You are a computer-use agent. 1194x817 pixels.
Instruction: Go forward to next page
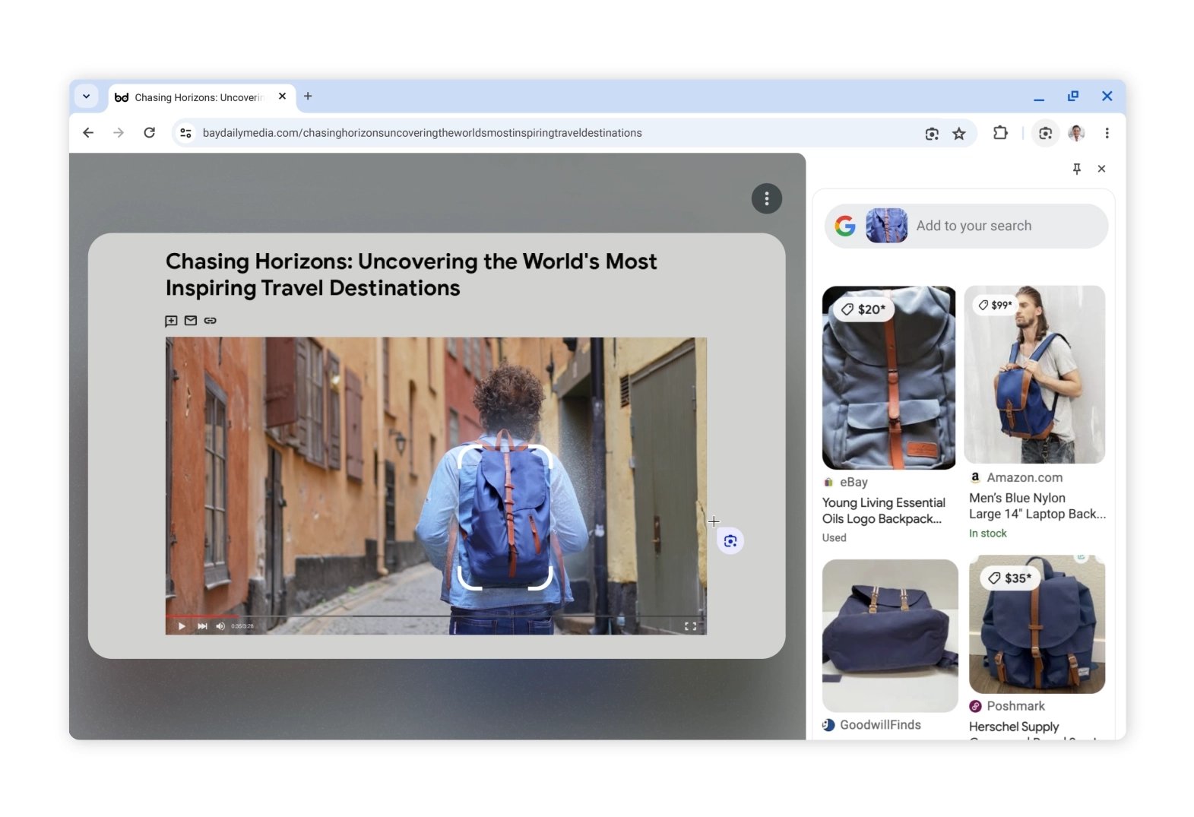tap(119, 133)
